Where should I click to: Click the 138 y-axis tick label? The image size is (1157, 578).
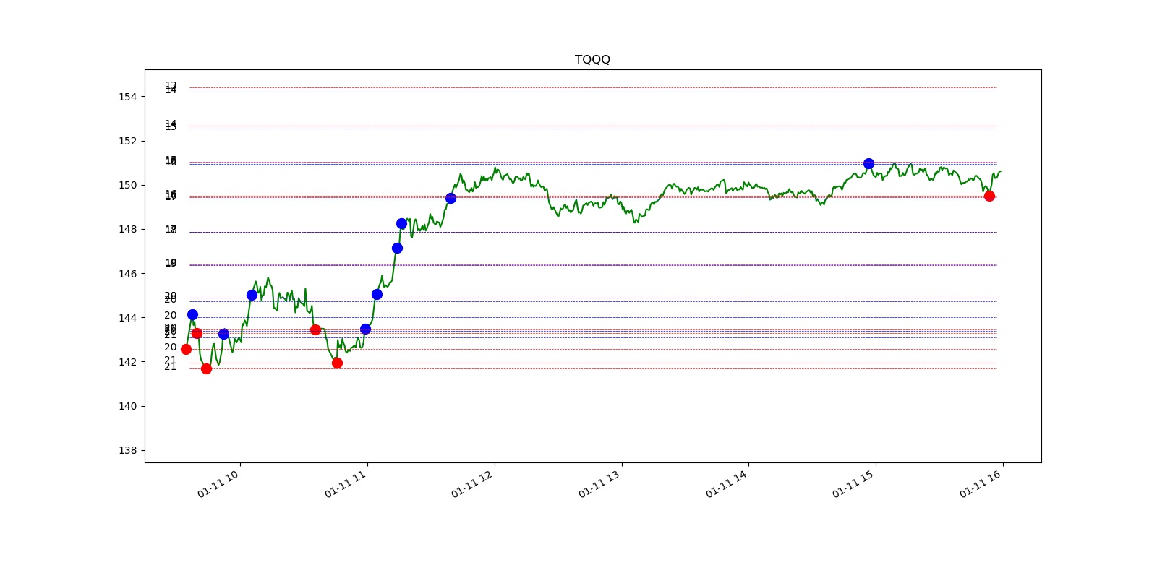(127, 450)
